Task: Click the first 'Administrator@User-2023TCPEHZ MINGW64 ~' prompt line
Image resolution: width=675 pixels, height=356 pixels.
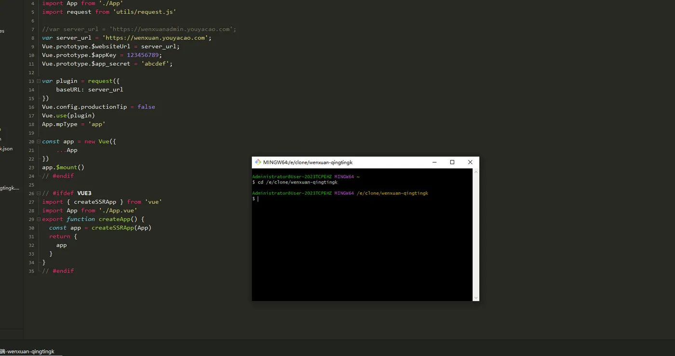Action: [306, 177]
